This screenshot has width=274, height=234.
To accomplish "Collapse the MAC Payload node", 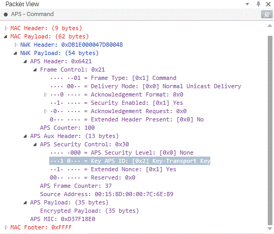I will click(x=6, y=36).
